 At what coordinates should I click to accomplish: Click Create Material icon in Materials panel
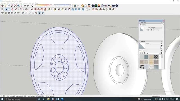click(x=161, y=45)
